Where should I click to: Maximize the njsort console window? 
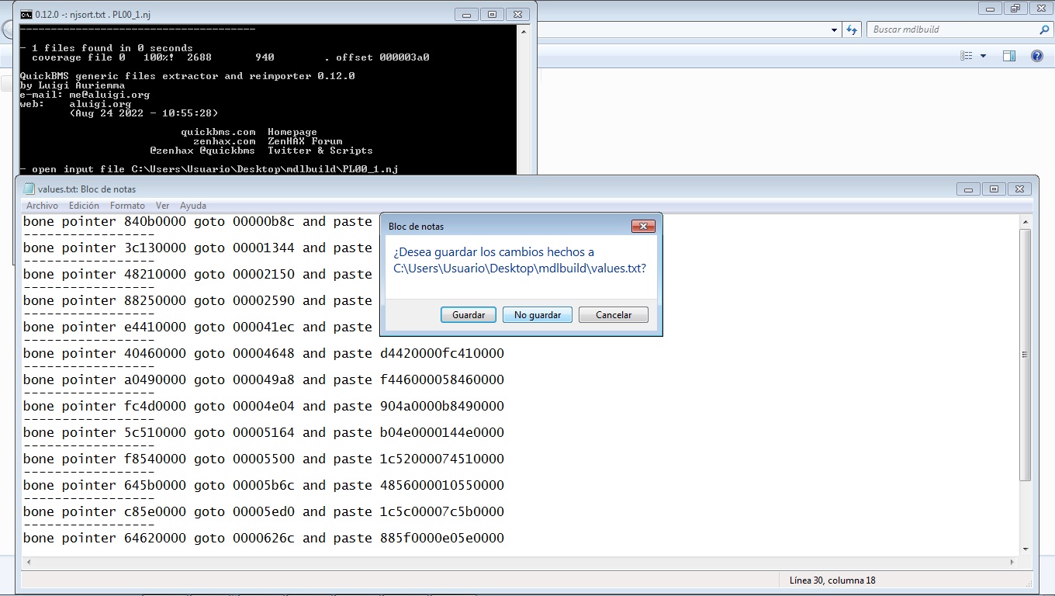point(492,14)
